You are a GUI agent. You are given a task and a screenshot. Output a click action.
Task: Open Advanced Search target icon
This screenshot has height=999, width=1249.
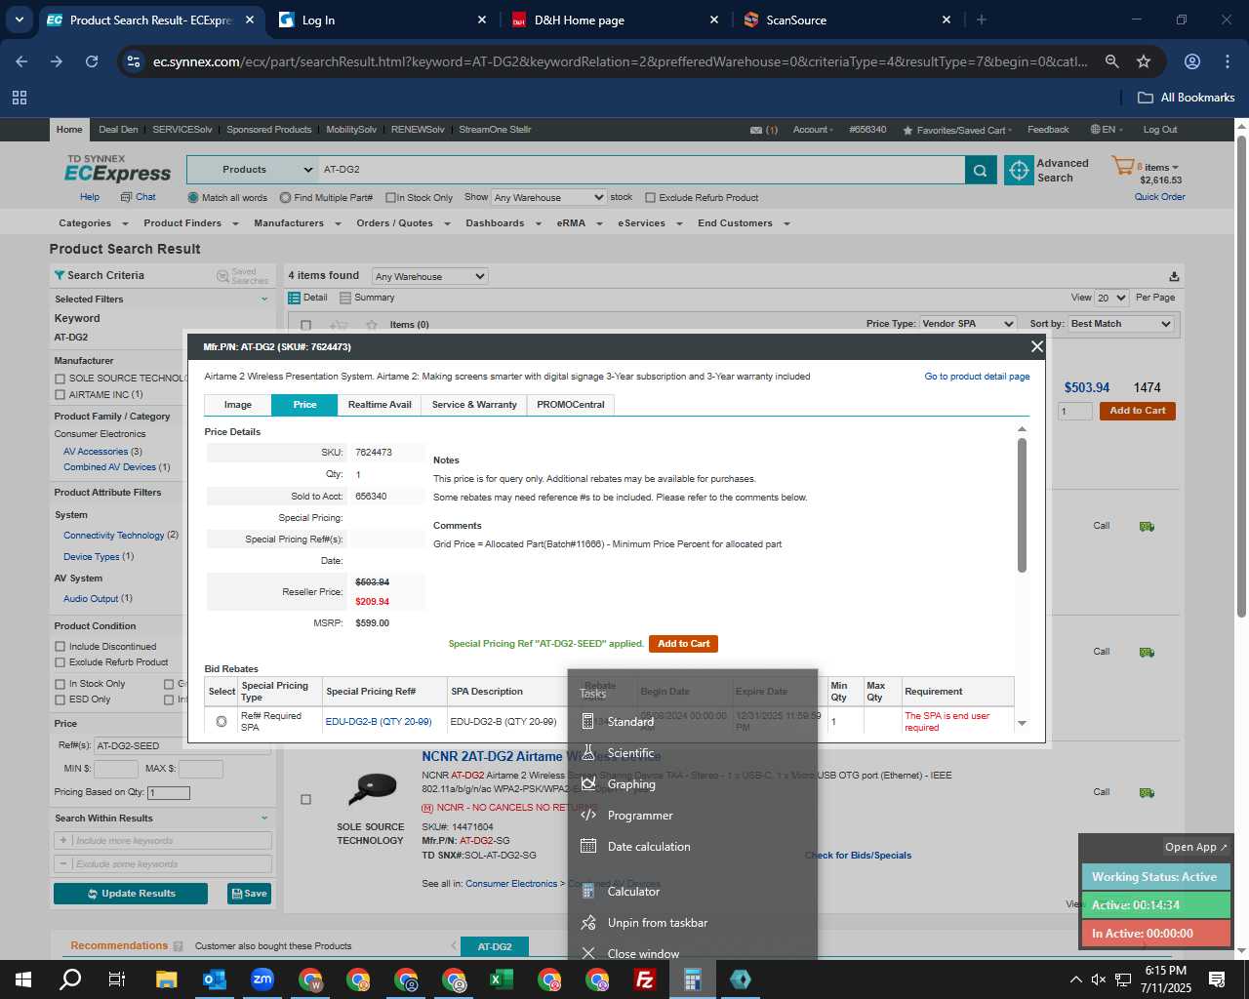pos(1019,170)
